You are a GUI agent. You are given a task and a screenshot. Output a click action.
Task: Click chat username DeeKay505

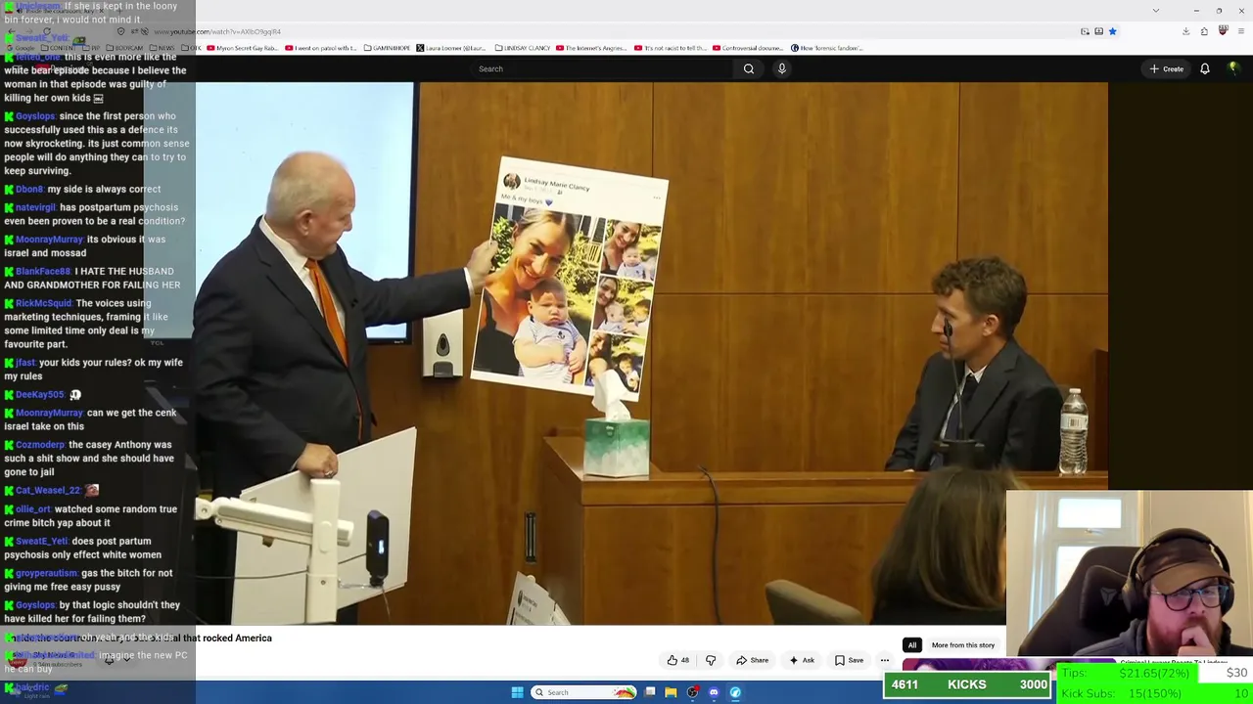[39, 394]
